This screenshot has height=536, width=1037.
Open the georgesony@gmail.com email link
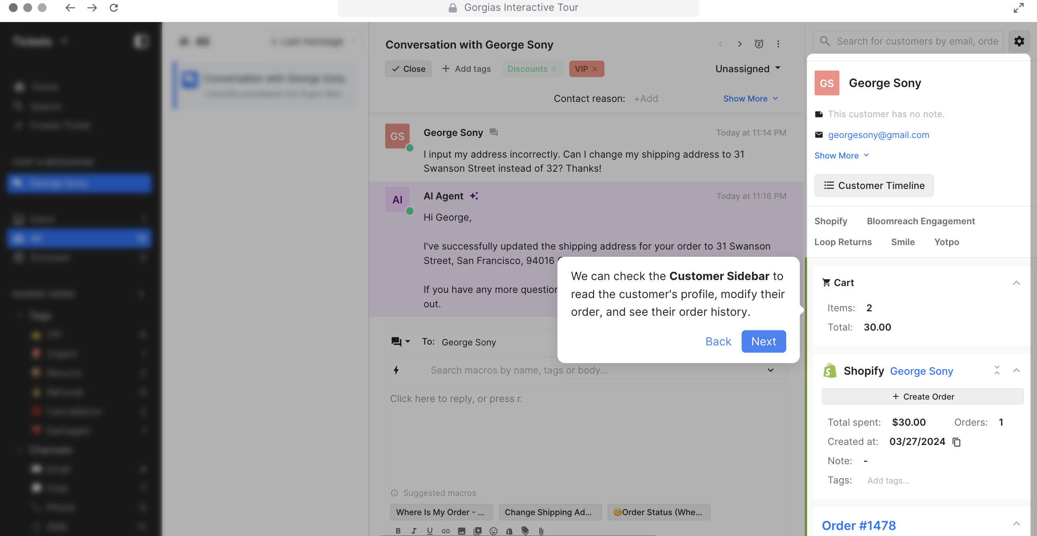878,135
